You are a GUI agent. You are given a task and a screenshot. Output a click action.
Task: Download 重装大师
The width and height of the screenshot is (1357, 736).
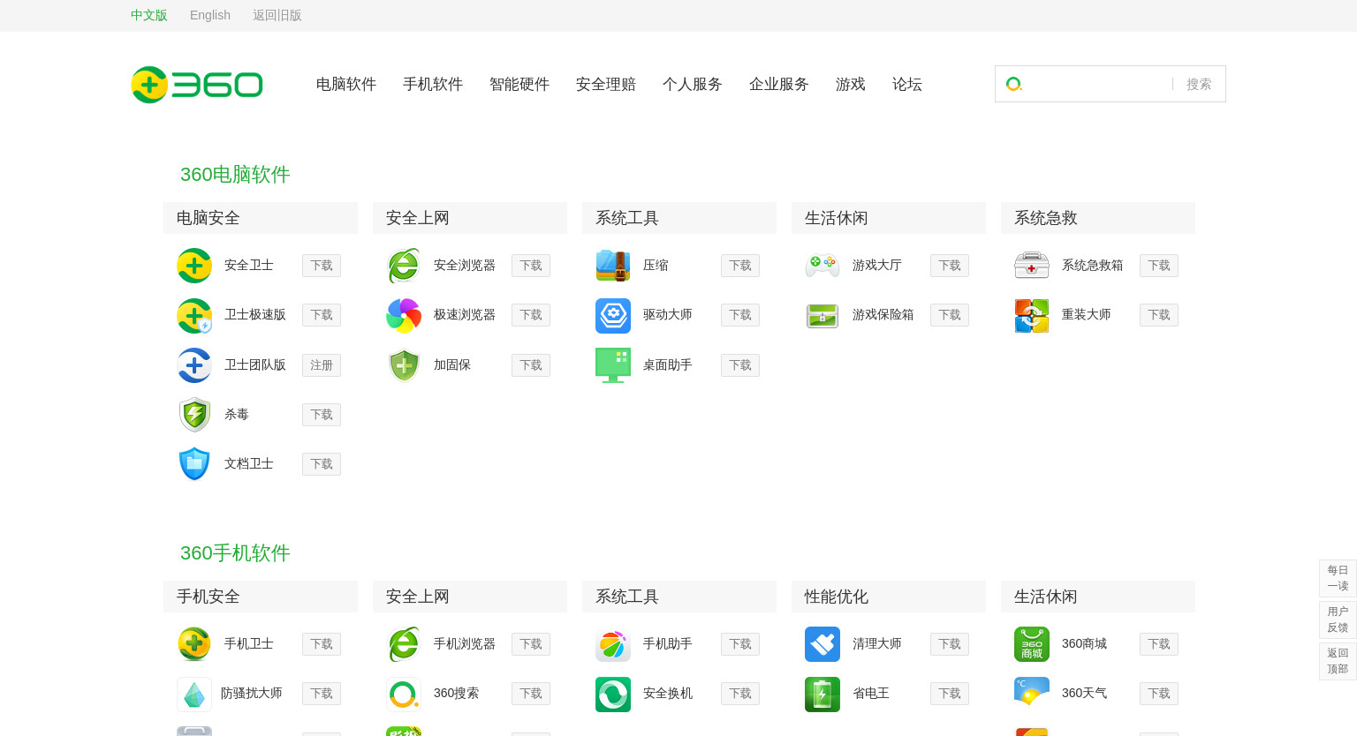(x=1159, y=315)
